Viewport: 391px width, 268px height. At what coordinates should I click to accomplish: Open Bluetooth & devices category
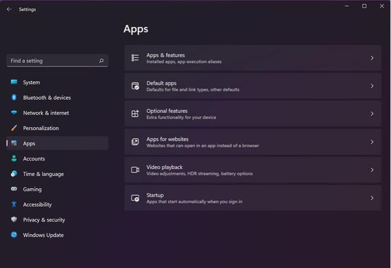(x=57, y=98)
